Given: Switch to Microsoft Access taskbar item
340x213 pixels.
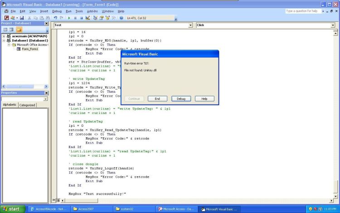Looking at the screenshot, I should click(x=177, y=209).
